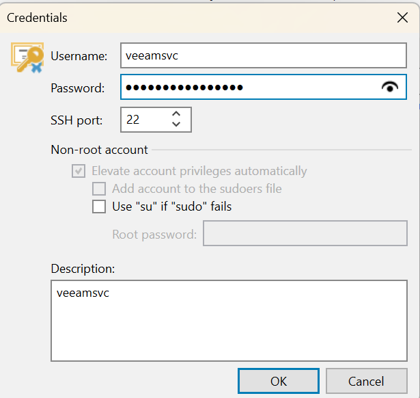Cancel the credentials dialog
The image size is (420, 398).
tap(366, 381)
